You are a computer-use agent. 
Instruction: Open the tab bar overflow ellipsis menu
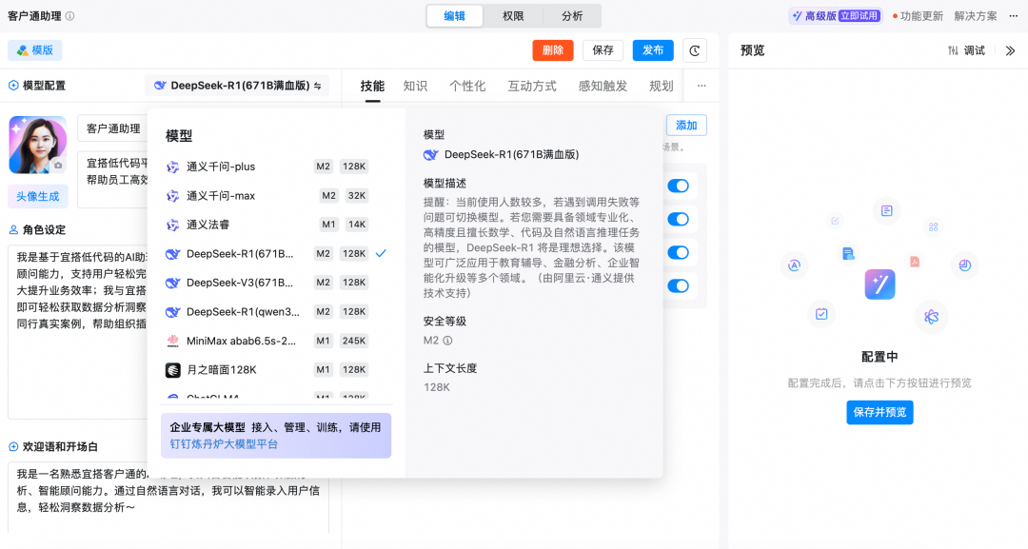pyautogui.click(x=702, y=86)
